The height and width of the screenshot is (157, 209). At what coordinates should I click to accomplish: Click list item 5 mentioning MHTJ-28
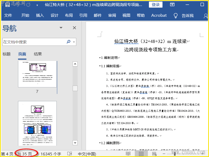click(x=140, y=129)
